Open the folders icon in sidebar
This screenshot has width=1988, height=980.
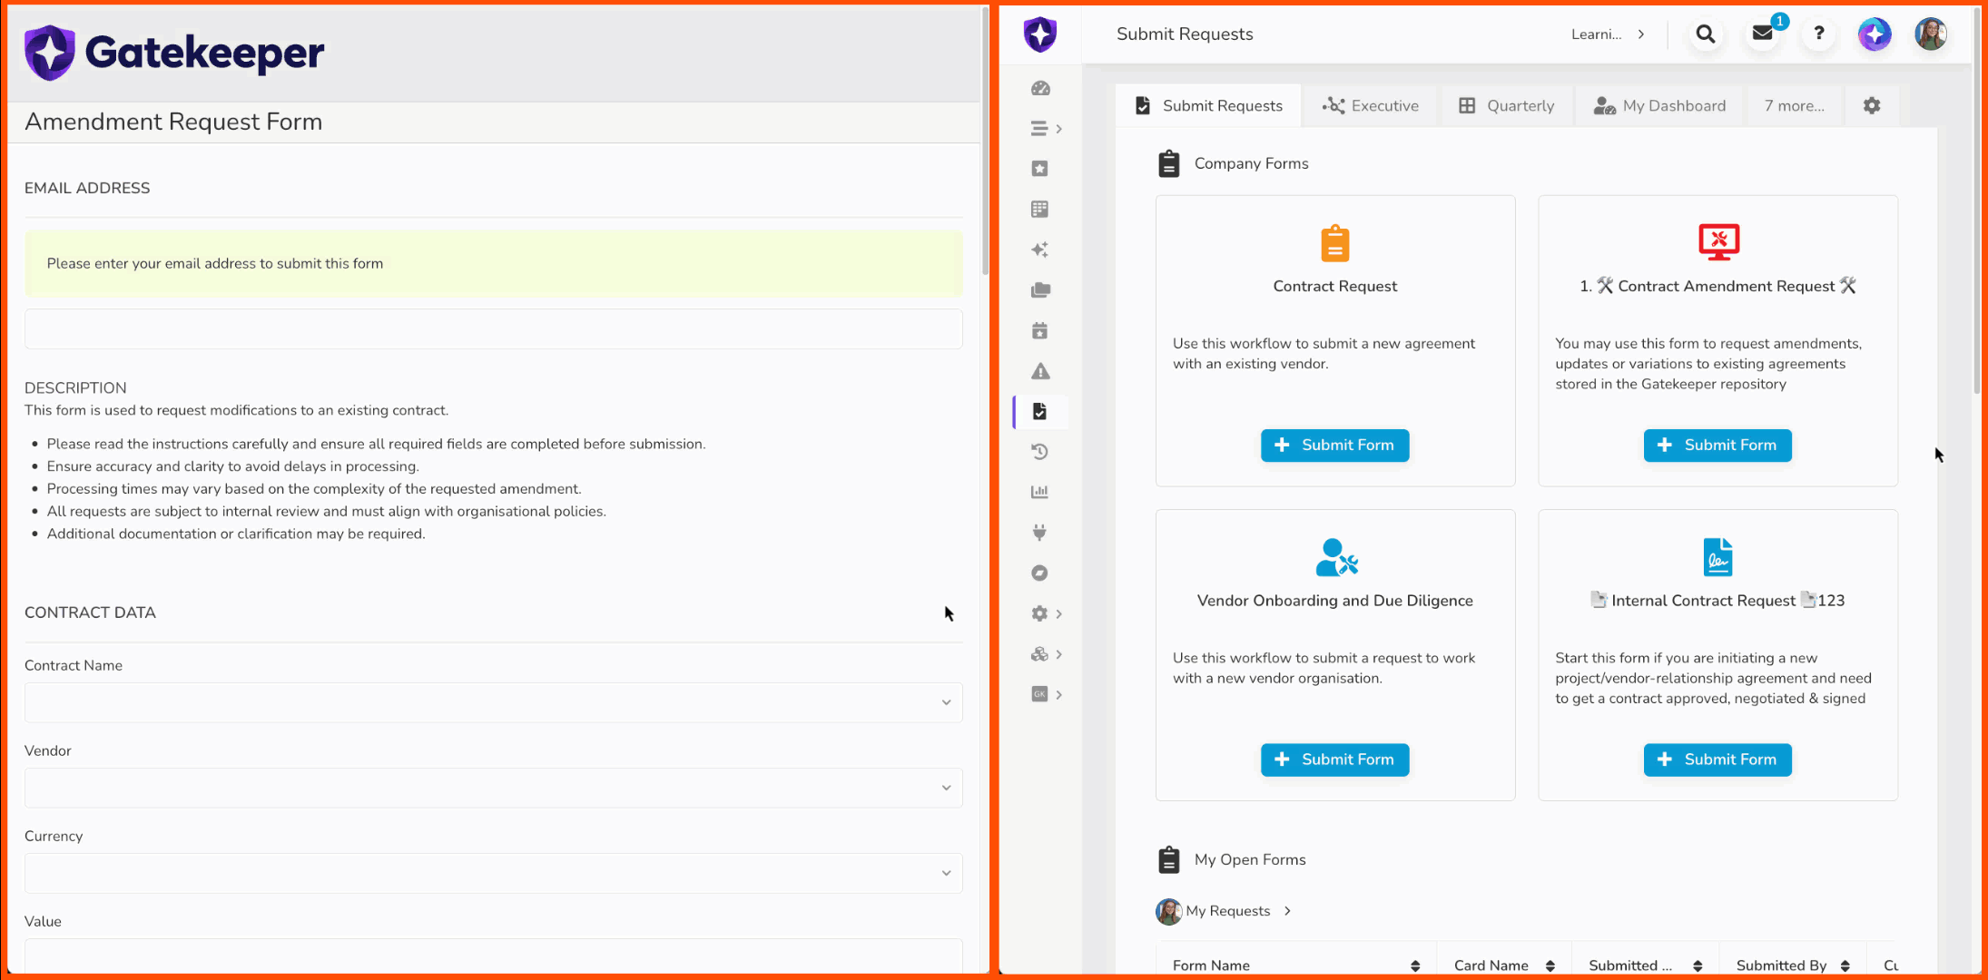[x=1040, y=290]
